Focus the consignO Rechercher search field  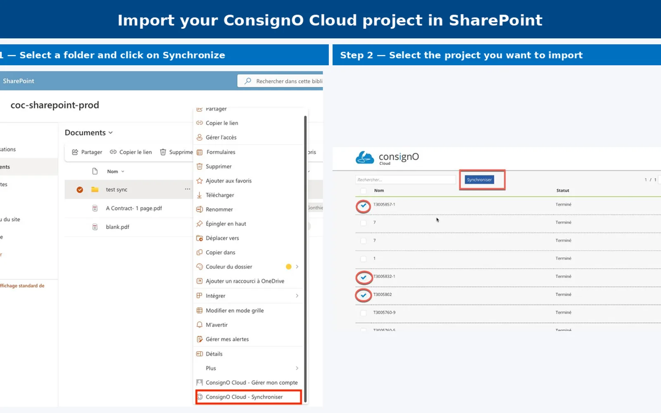coord(405,180)
